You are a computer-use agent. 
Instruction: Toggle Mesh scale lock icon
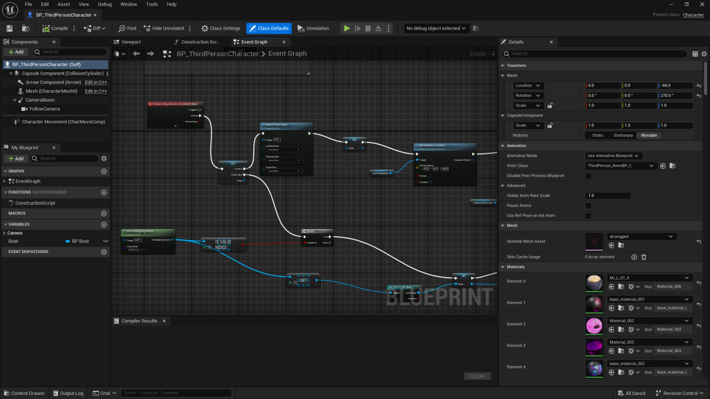(x=550, y=106)
